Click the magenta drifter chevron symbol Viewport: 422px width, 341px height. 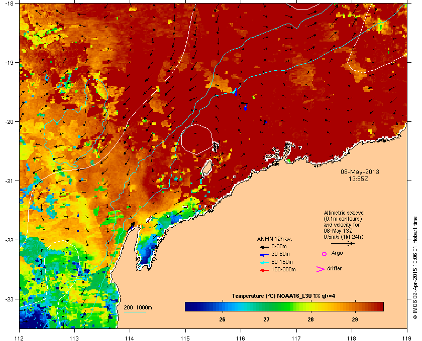[x=321, y=269]
